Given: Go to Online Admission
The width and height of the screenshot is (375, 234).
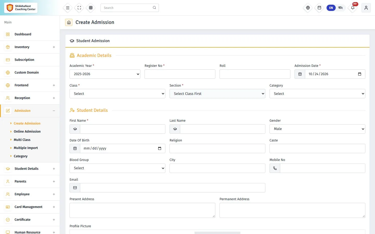Looking at the screenshot, I should [27, 132].
